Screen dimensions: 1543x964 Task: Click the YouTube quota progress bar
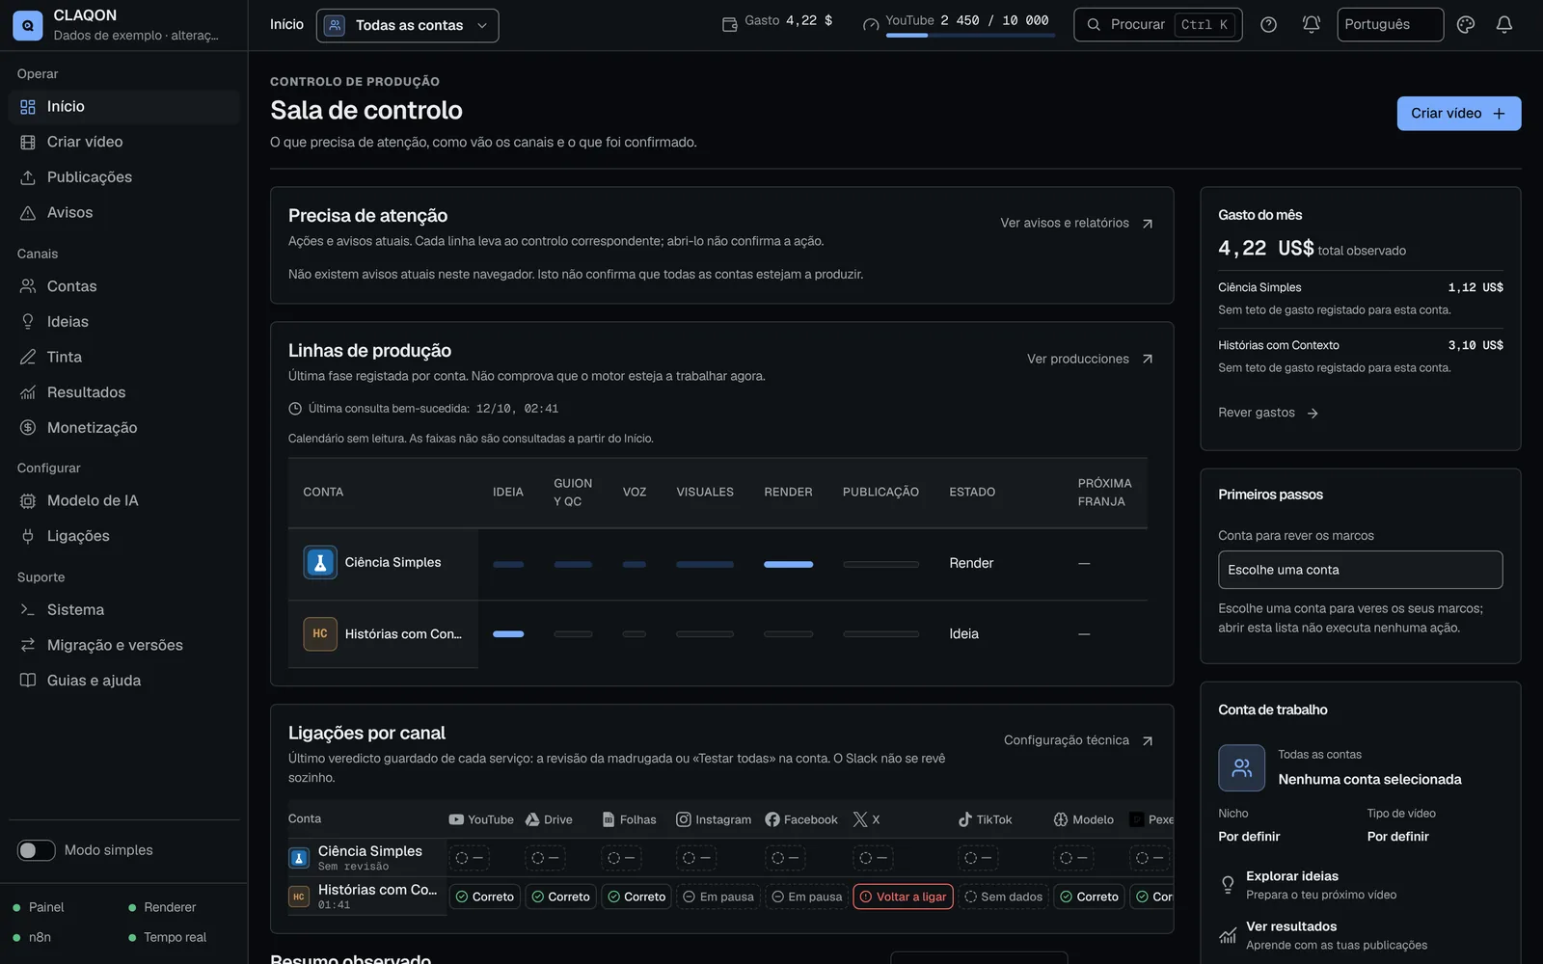click(x=970, y=36)
